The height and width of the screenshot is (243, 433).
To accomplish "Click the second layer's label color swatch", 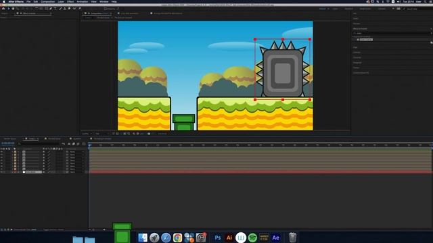I will [x=15, y=155].
